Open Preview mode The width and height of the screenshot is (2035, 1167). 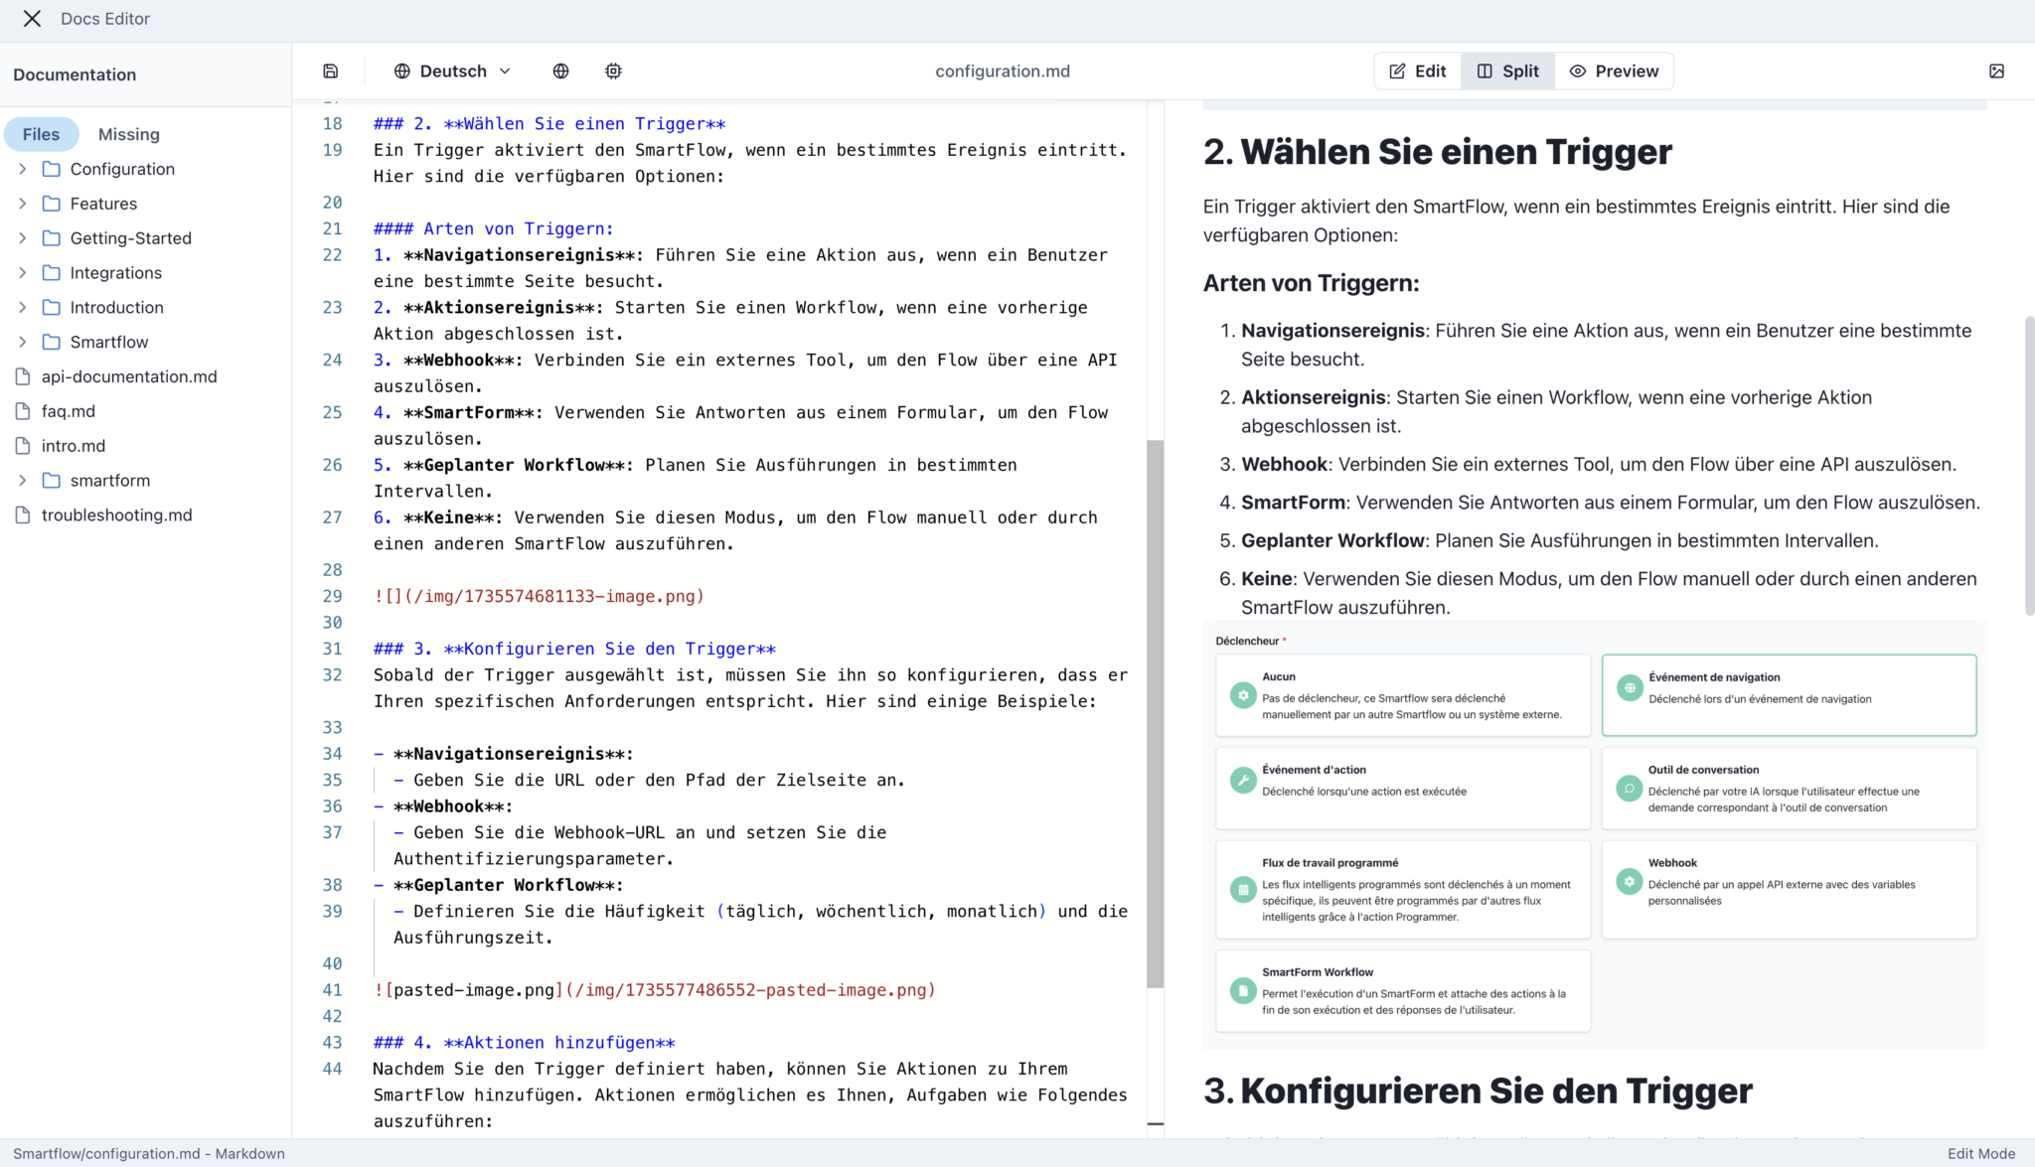pyautogui.click(x=1613, y=71)
